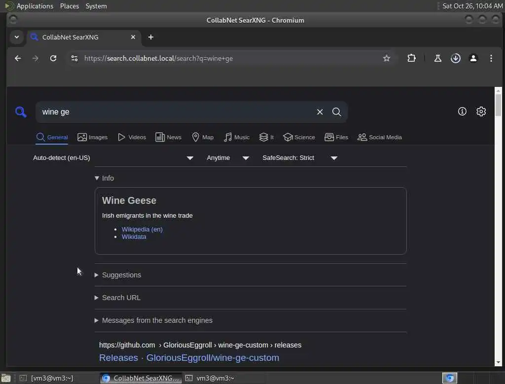Click the Wine Geese heading

click(x=129, y=200)
